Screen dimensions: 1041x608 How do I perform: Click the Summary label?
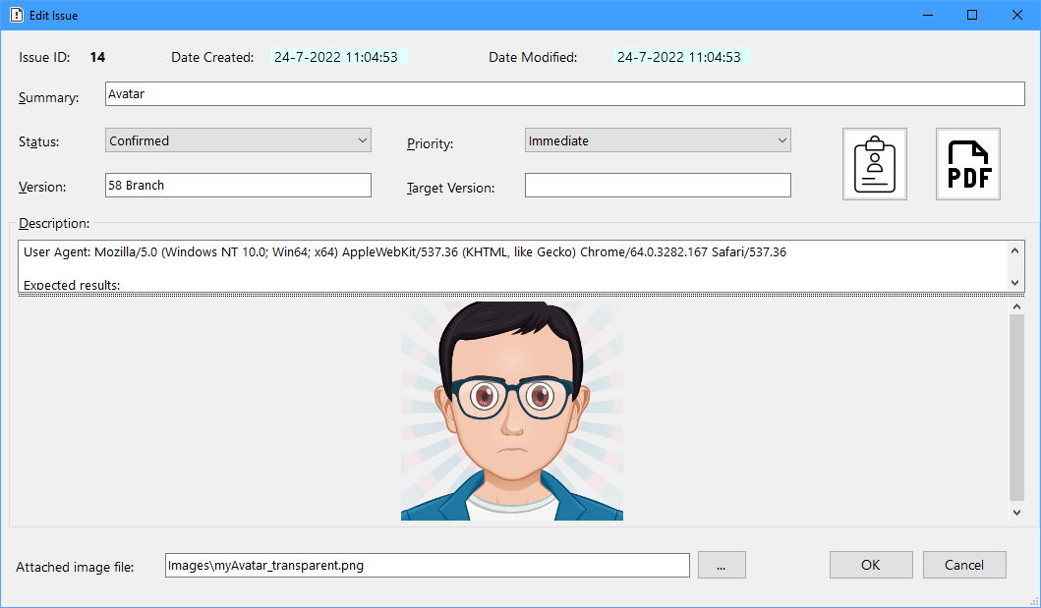[48, 97]
